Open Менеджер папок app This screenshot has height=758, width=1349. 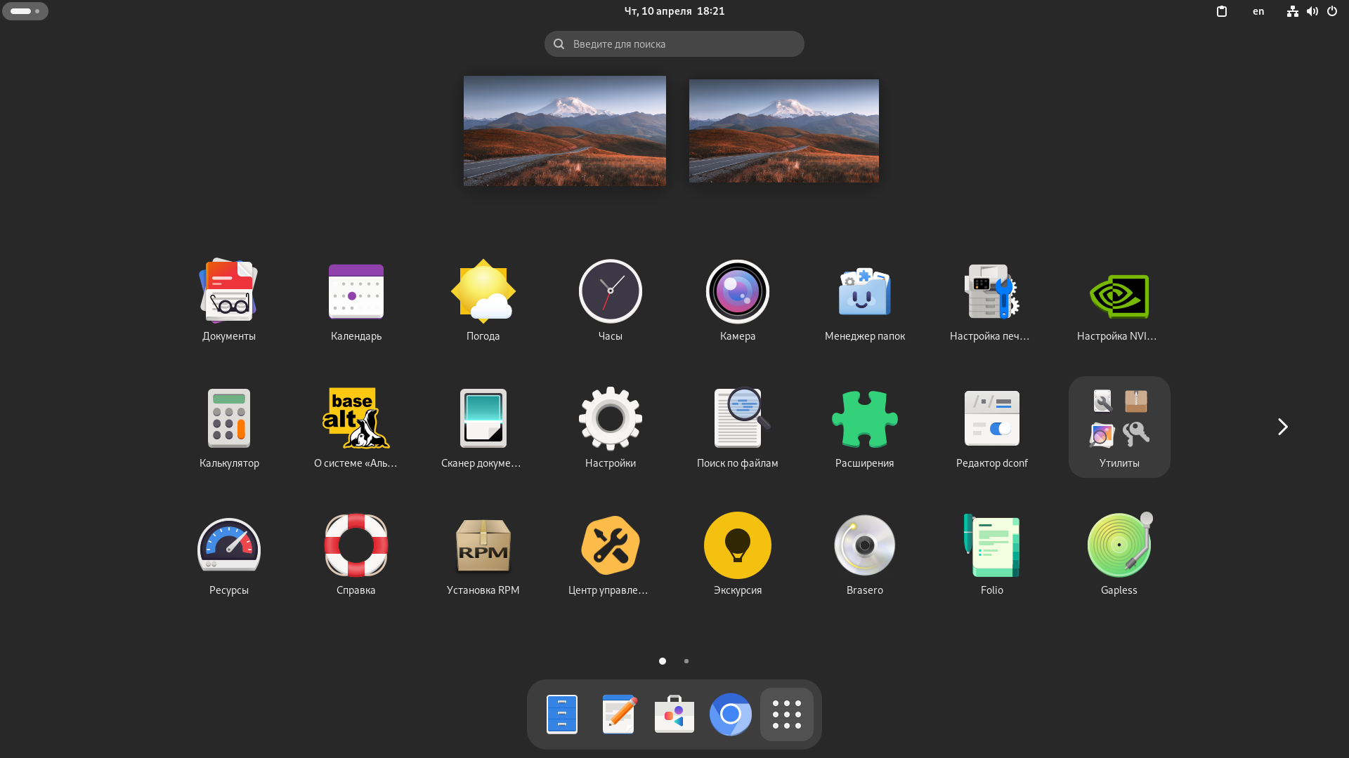[x=865, y=300]
